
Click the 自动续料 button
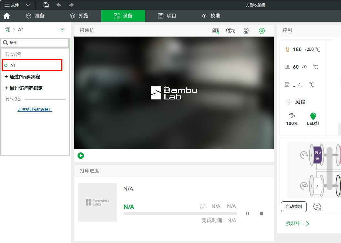click(x=294, y=207)
